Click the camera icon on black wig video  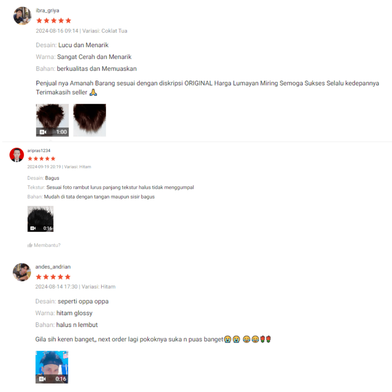pos(33,228)
